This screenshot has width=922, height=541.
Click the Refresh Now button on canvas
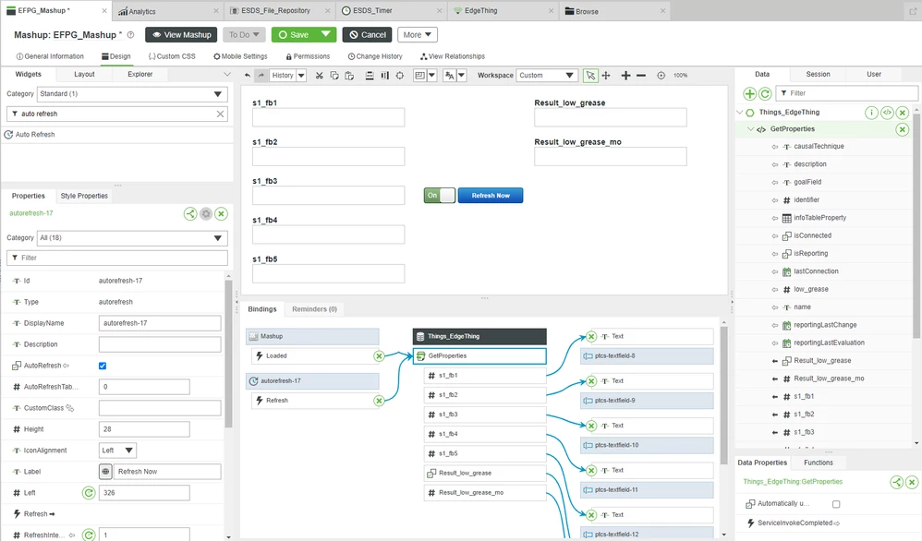[491, 196]
